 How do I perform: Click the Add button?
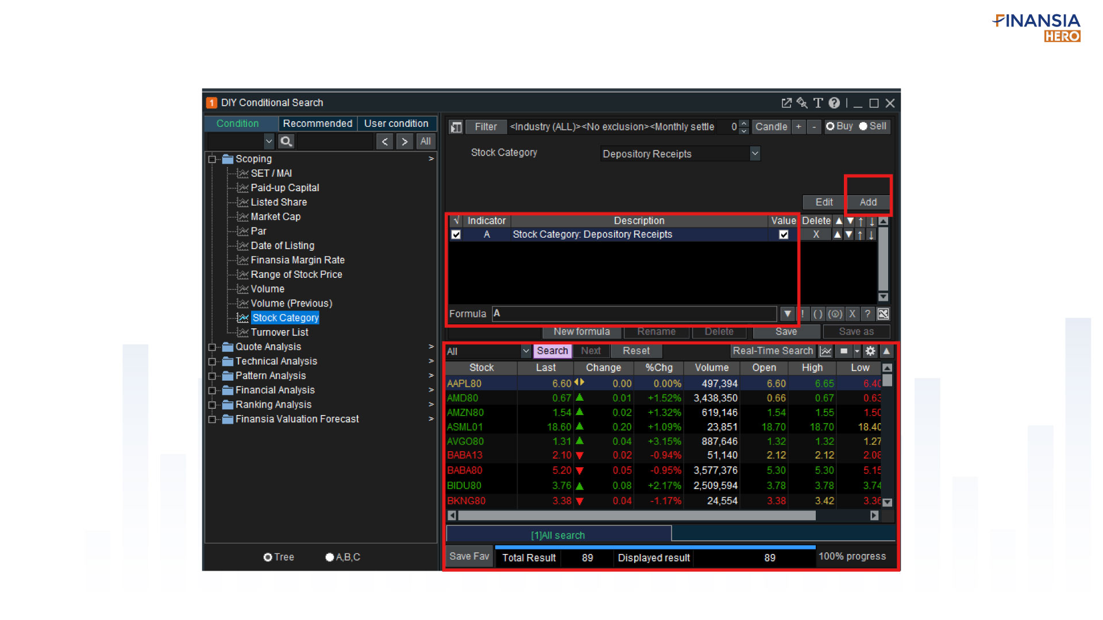coord(868,202)
